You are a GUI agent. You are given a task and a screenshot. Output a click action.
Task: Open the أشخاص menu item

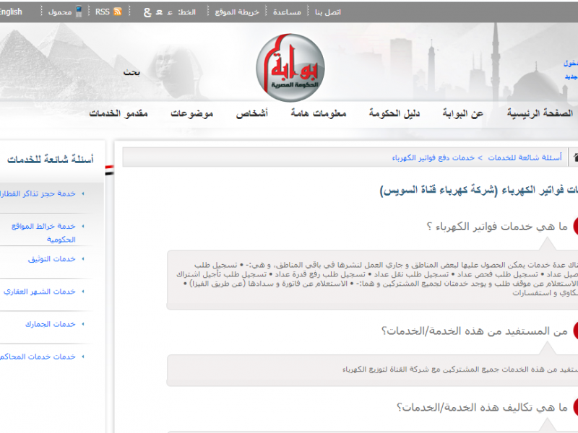[251, 113]
